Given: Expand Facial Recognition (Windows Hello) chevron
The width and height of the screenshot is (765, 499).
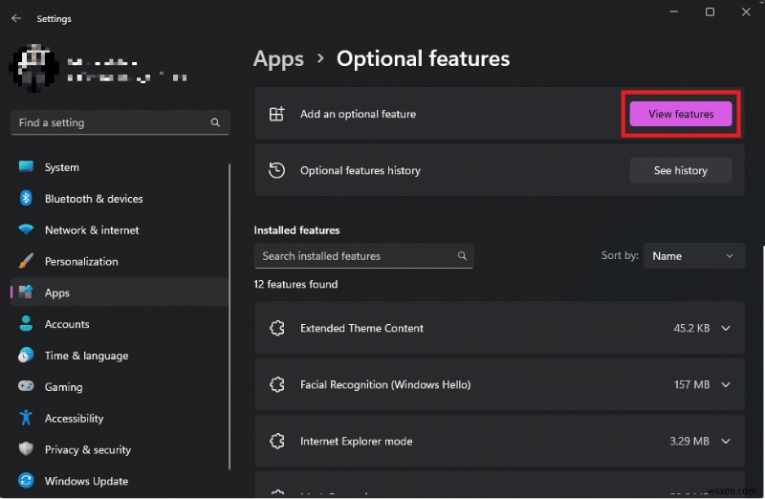Looking at the screenshot, I should point(726,384).
